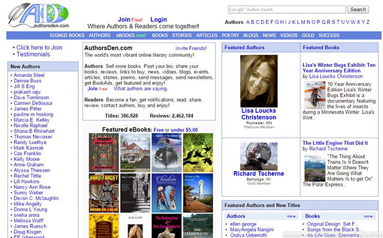383x238 pixels.
Task: Browse authors starting with letter A
Action: [248, 22]
